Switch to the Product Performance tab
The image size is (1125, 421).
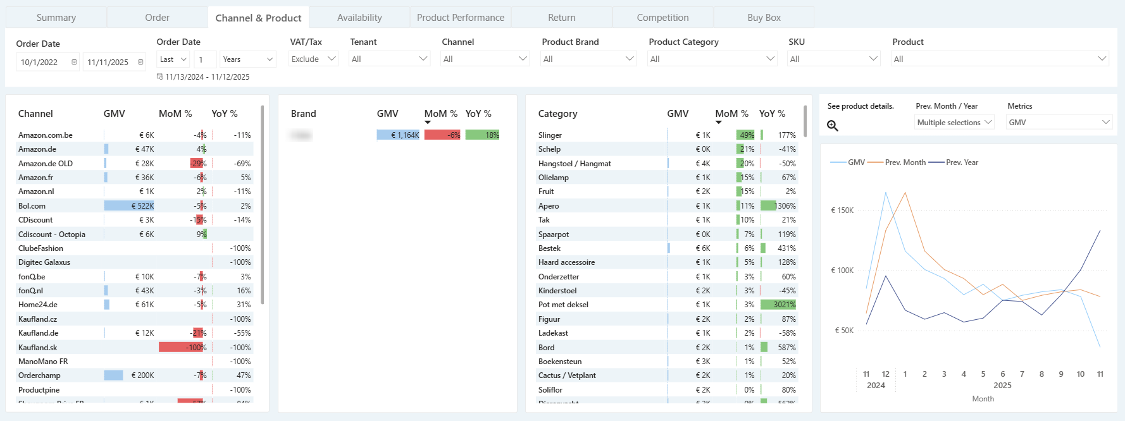461,18
